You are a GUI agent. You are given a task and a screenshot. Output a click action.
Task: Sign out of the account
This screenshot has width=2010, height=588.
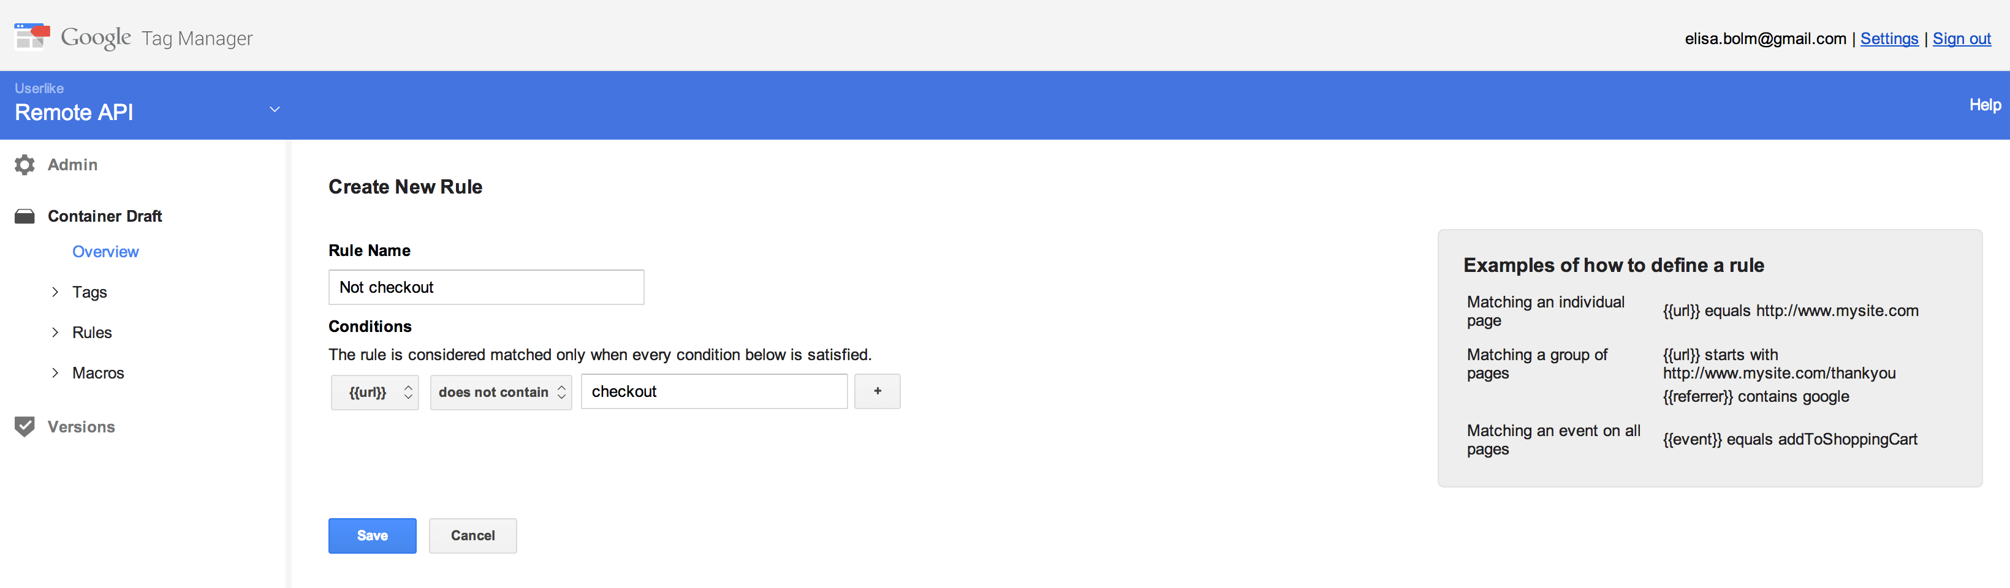(x=1962, y=38)
